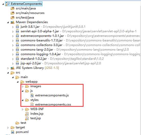Viewport: 141px width, 135px height.
Task: Expand the jsp-api-2.0.jar entry
Action: [x=13, y=64]
